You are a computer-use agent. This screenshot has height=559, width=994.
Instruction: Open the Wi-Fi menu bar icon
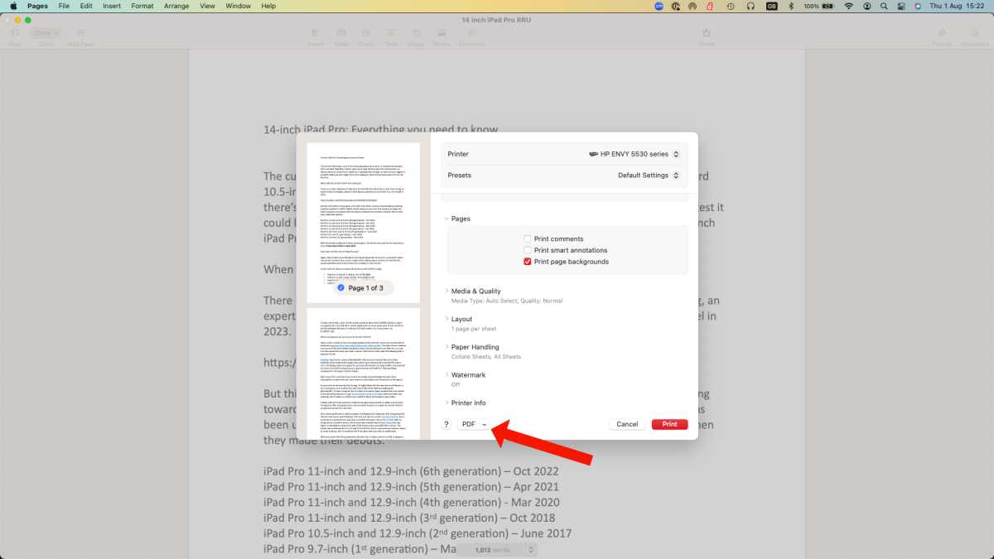click(x=849, y=6)
